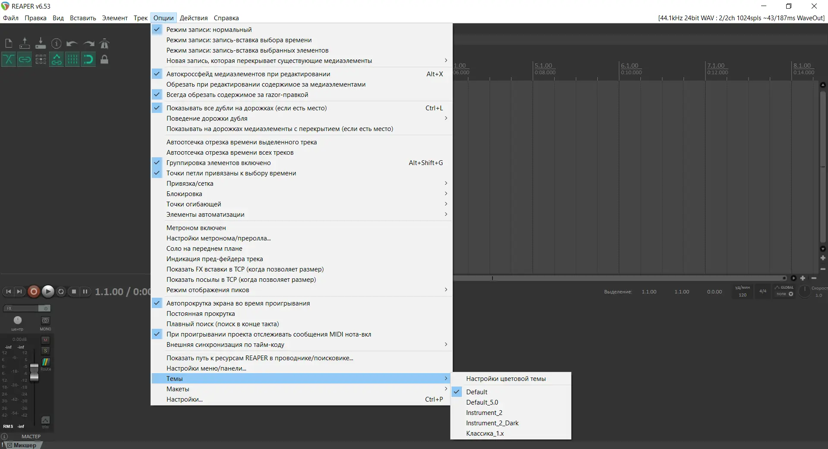Screen dimensions: 828x449
Task: Click the red Record button
Action: (x=34, y=292)
